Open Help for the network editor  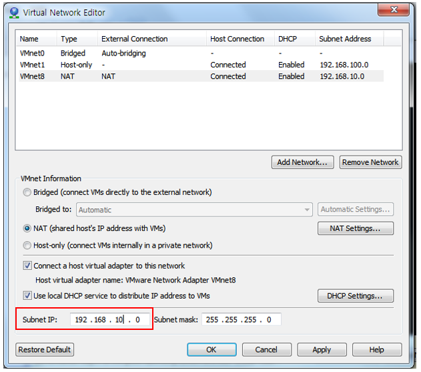[377, 350]
